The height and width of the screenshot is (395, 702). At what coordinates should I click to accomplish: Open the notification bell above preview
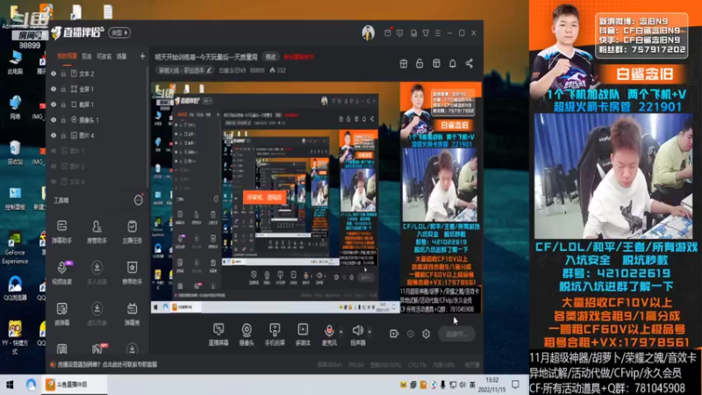tap(453, 63)
